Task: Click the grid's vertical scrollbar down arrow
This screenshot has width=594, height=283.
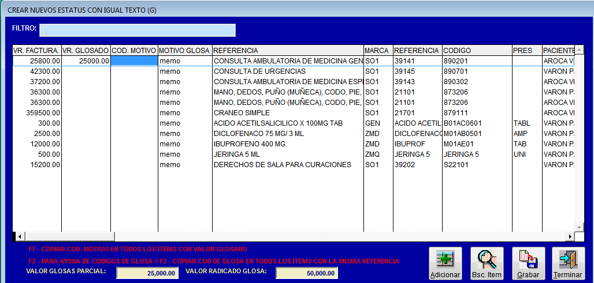Action: (579, 227)
